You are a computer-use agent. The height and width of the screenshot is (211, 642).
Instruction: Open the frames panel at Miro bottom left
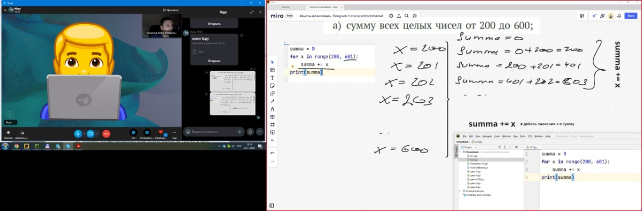pyautogui.click(x=272, y=205)
